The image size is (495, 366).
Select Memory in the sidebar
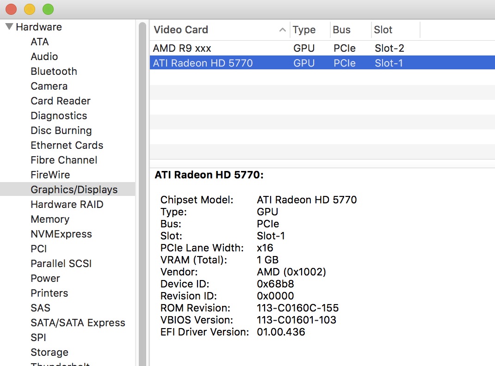(x=50, y=219)
